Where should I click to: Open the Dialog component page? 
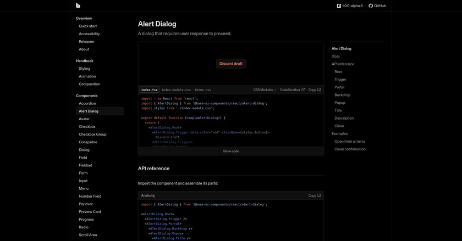(x=84, y=150)
